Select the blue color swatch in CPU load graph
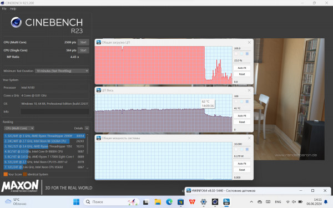 tap(247, 54)
